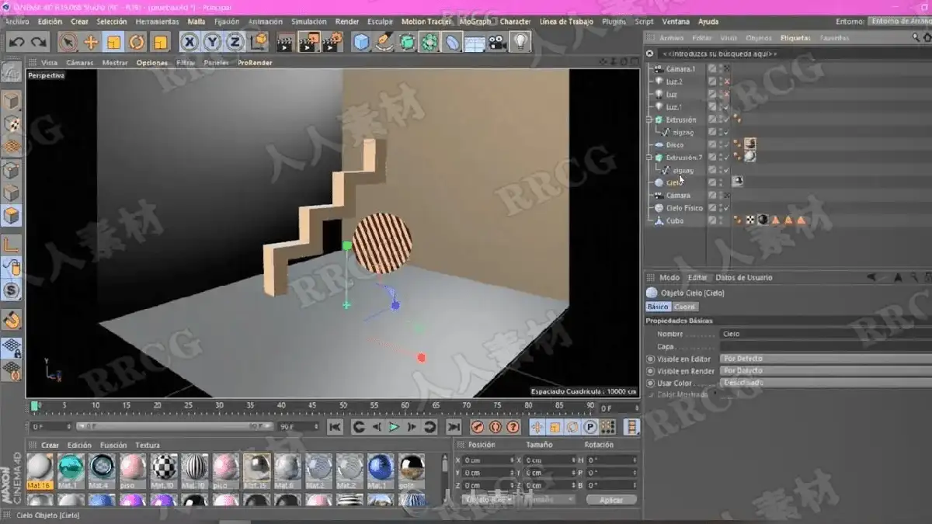Toggle the Cielo Físico enable checkmark
This screenshot has height=524, width=932.
pos(727,208)
